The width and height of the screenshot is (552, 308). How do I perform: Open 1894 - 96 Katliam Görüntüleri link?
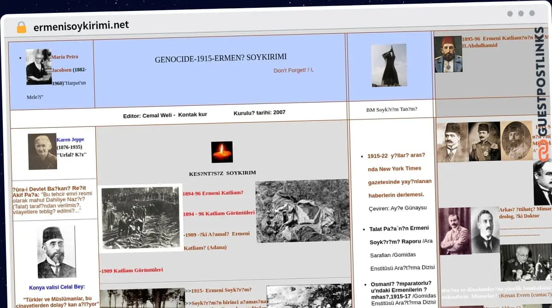point(218,213)
